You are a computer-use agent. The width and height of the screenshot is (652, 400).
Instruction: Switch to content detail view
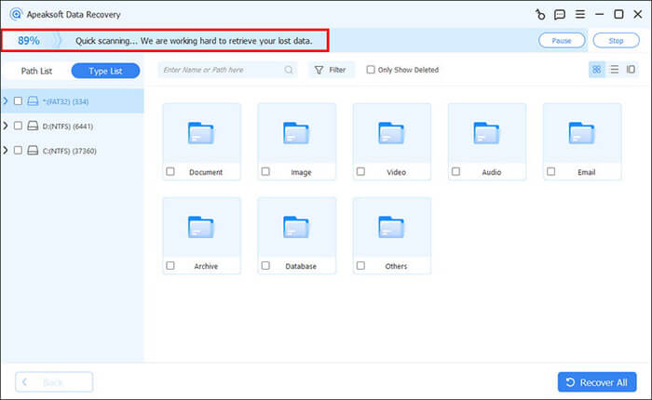[631, 70]
